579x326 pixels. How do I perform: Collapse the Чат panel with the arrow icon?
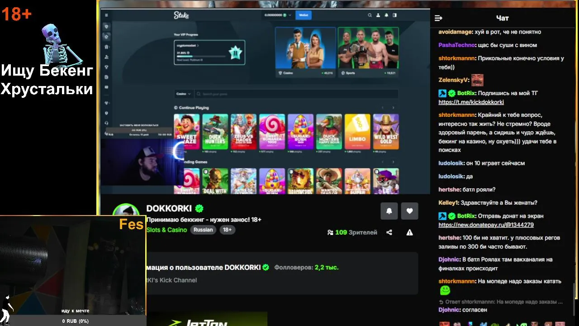[x=438, y=18]
